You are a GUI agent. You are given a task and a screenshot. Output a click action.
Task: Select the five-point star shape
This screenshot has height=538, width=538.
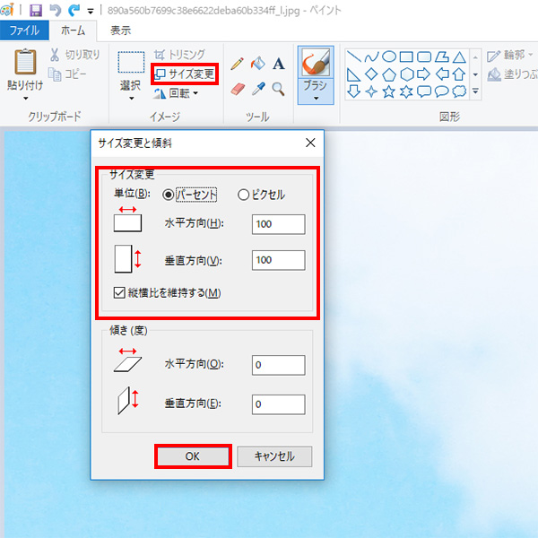point(389,91)
